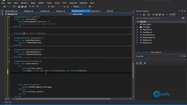Open the zoom 100 % dropdown
The height and width of the screenshot is (105, 187).
[x=12, y=99]
